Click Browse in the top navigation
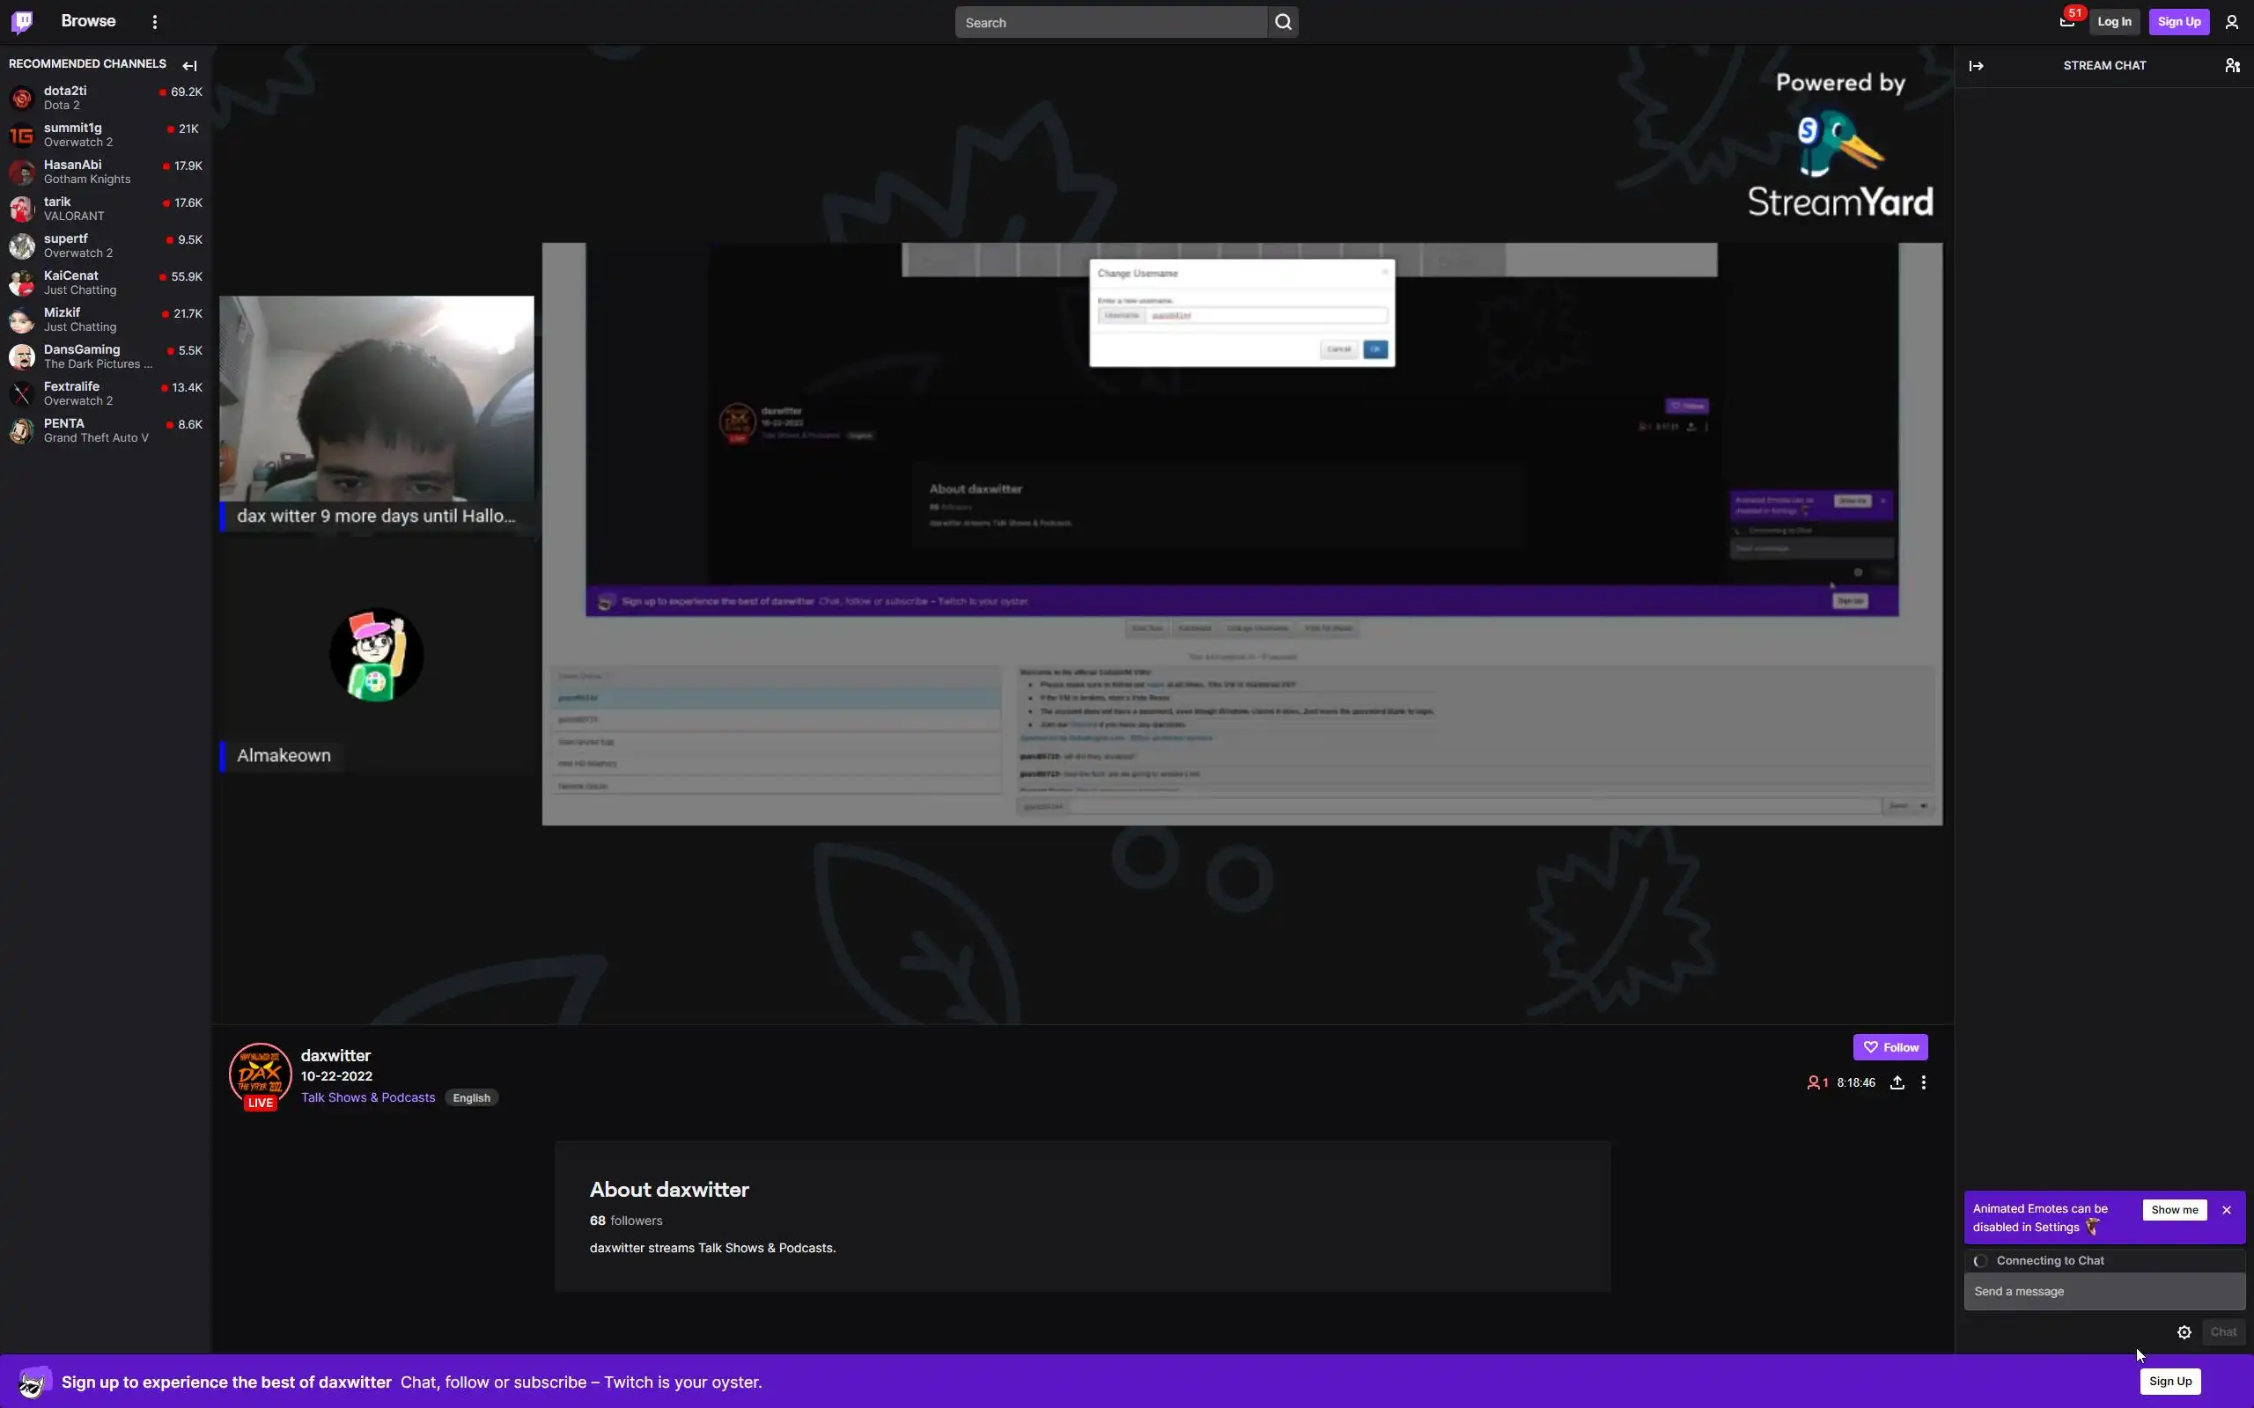Image resolution: width=2254 pixels, height=1408 pixels. pyautogui.click(x=88, y=20)
